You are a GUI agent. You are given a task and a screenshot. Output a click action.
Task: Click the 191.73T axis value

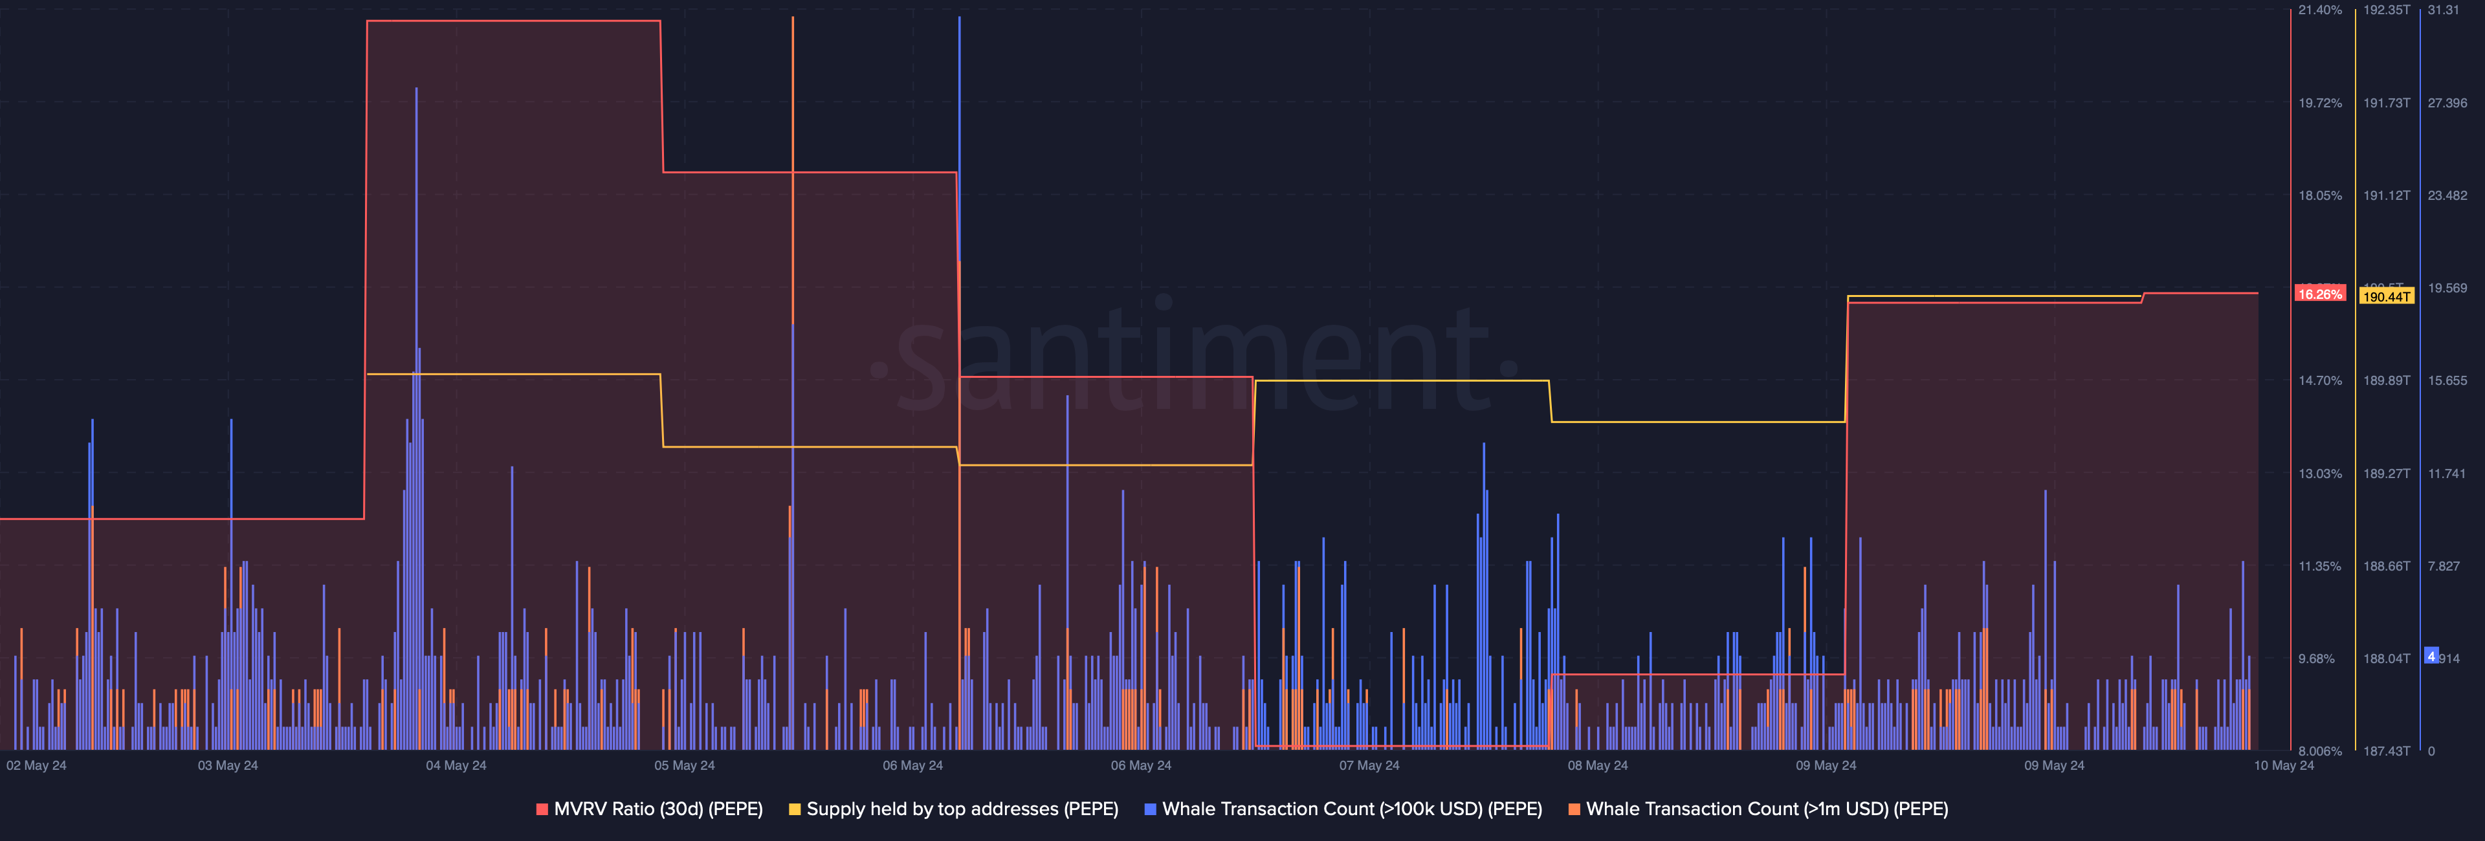pyautogui.click(x=2387, y=104)
